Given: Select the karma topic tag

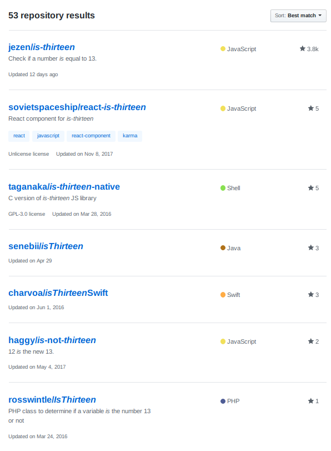Looking at the screenshot, I should 130,136.
